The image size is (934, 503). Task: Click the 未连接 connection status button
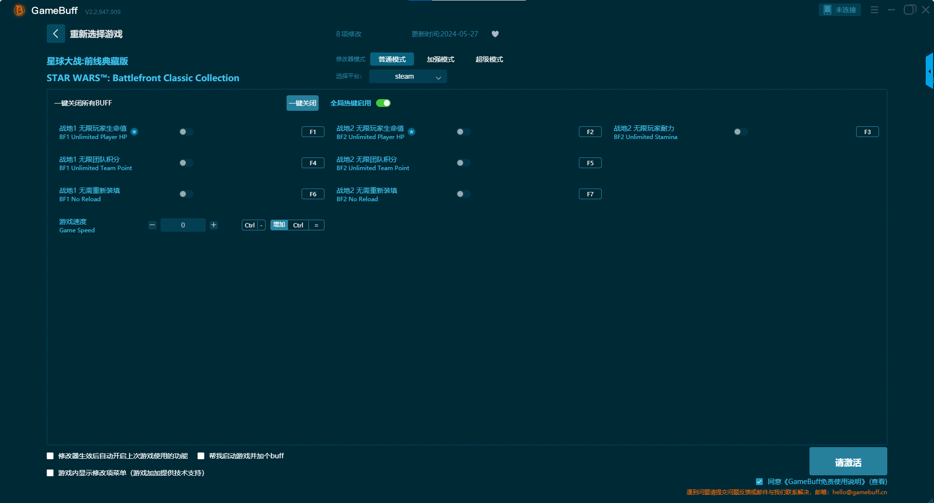pos(840,10)
